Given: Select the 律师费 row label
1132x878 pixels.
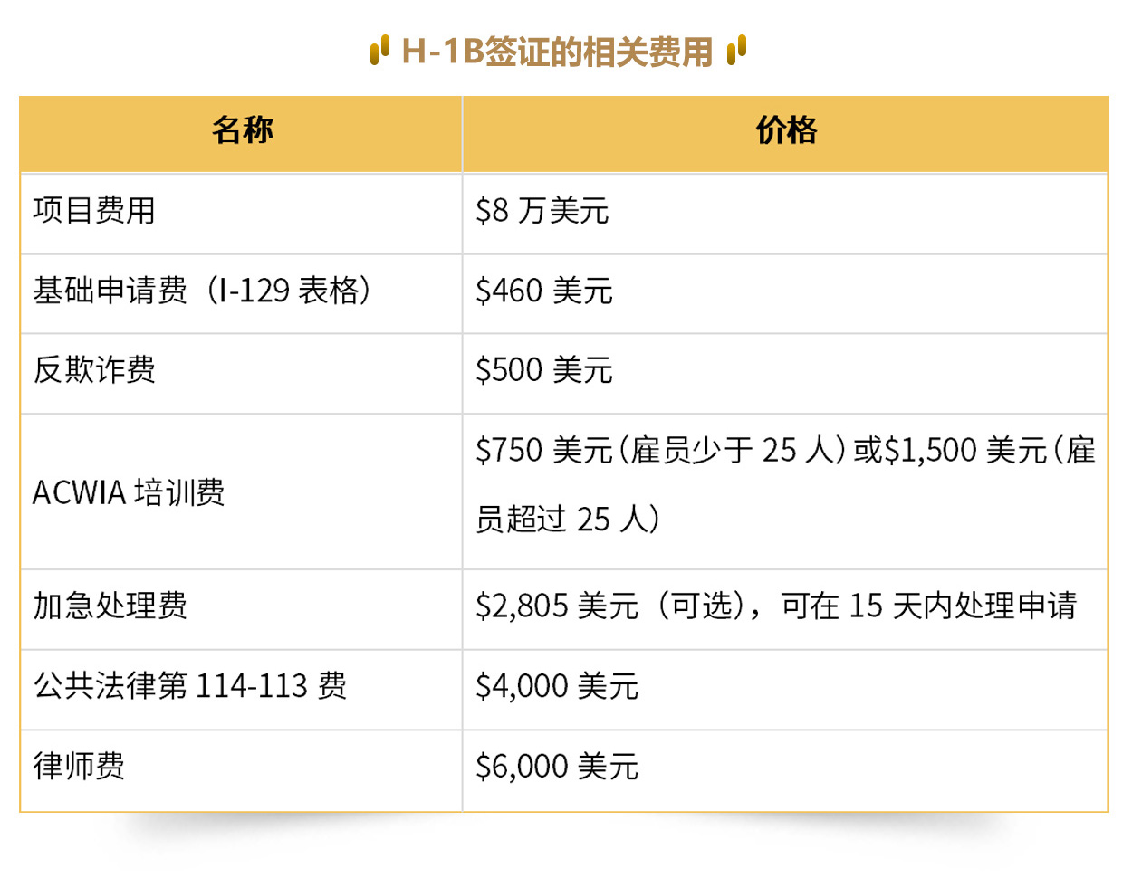Looking at the screenshot, I should 79,767.
